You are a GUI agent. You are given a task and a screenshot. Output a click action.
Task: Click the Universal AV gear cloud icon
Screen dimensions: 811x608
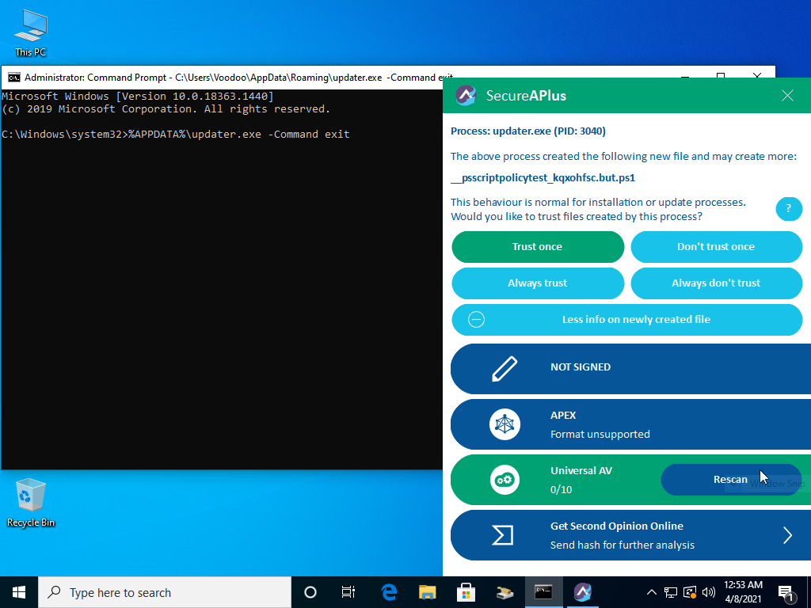point(504,480)
